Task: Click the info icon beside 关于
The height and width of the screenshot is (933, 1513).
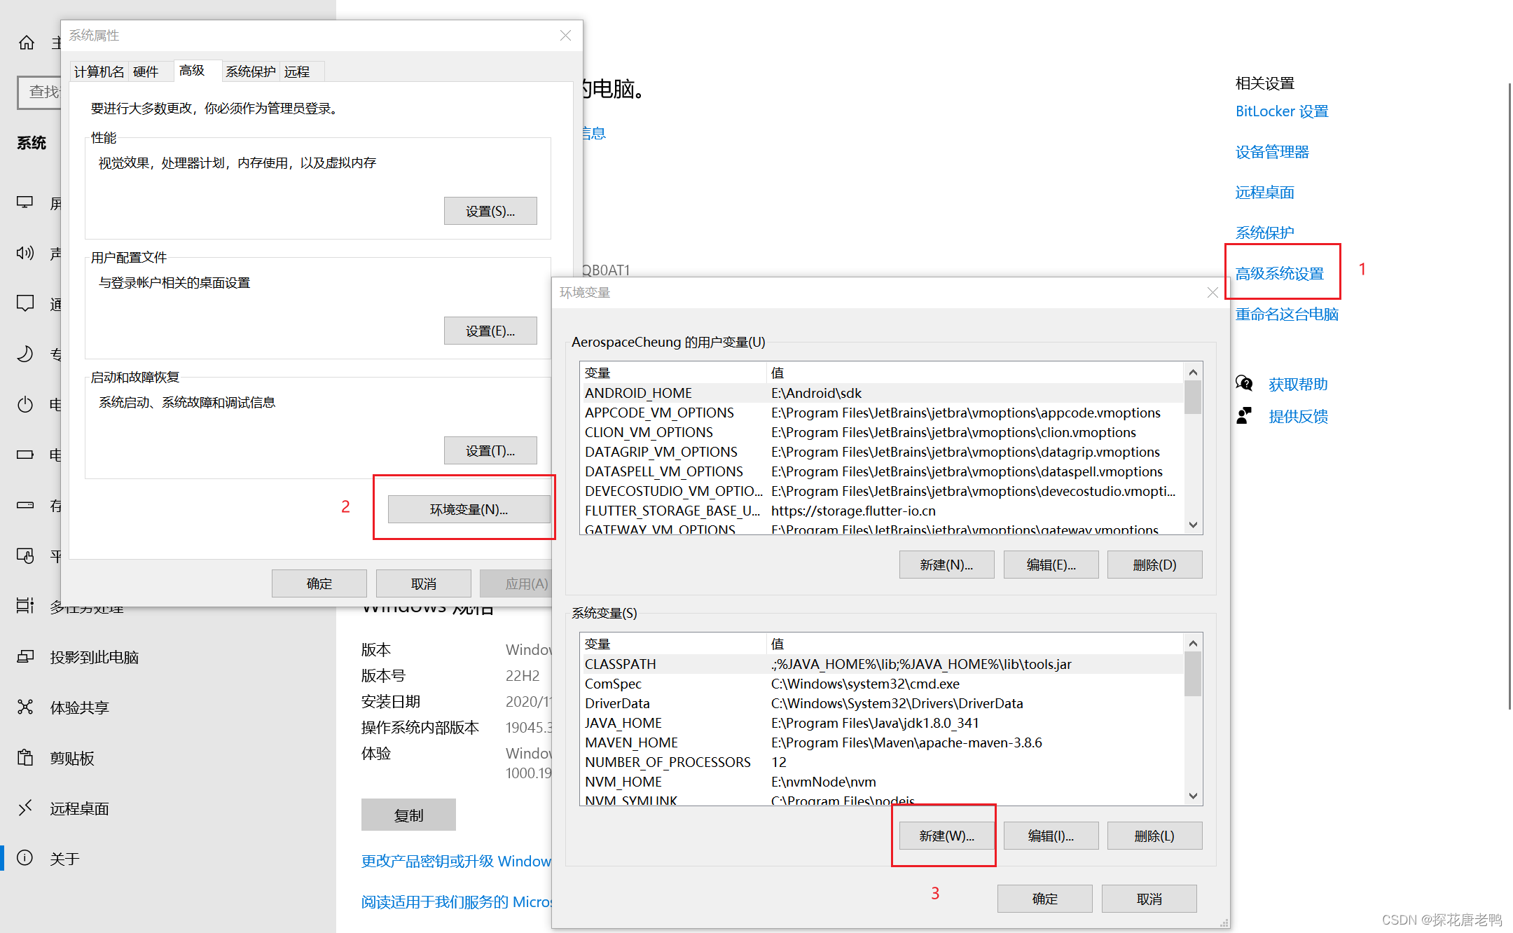Action: (25, 858)
